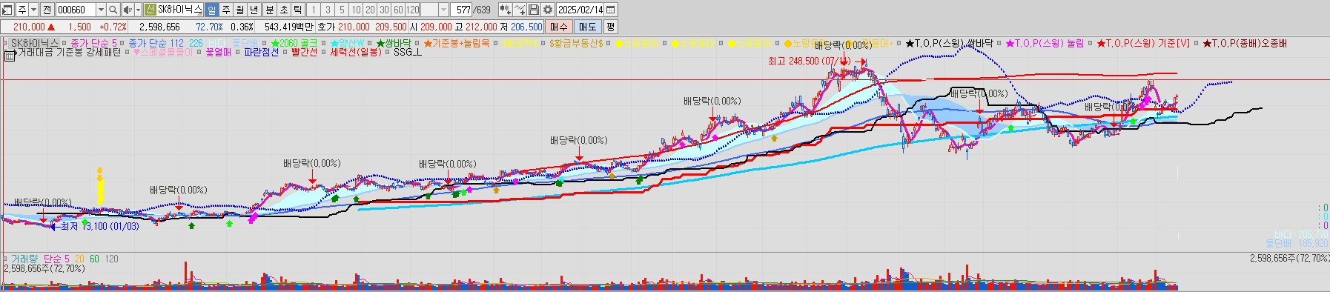
Task: Click the 평 button
Action: point(610,27)
